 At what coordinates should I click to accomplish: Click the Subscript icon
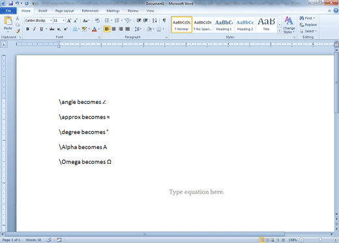59,29
